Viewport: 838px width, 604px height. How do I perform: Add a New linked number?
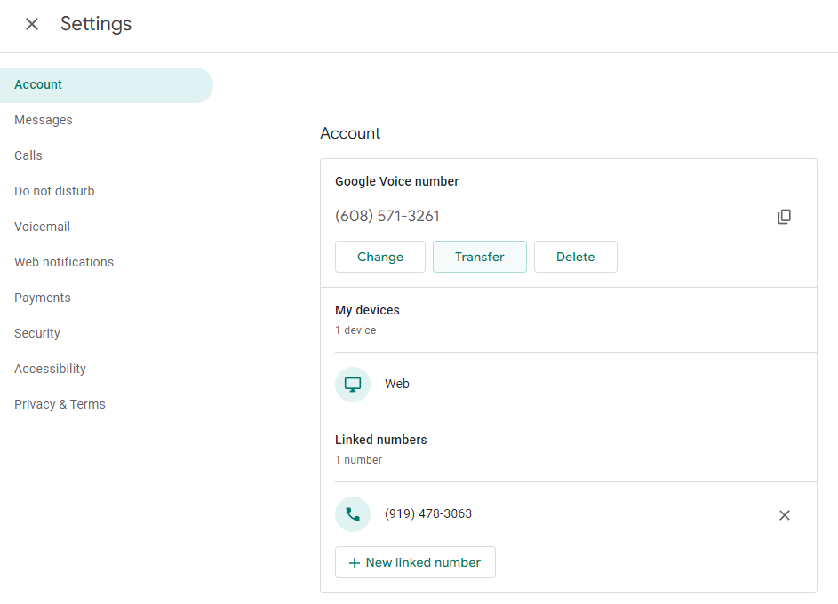click(x=415, y=562)
